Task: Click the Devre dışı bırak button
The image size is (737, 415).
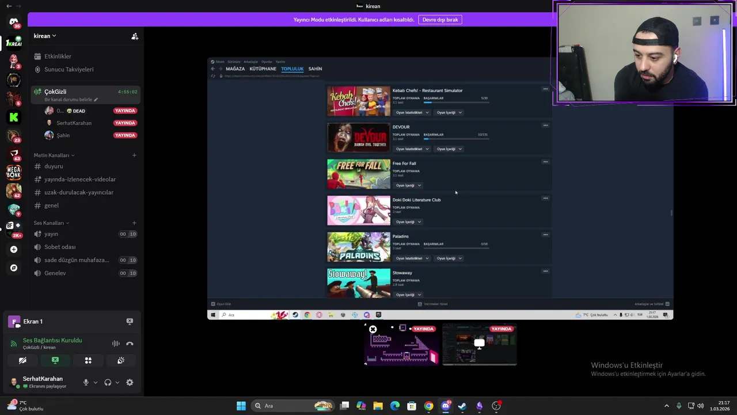Action: (x=440, y=20)
